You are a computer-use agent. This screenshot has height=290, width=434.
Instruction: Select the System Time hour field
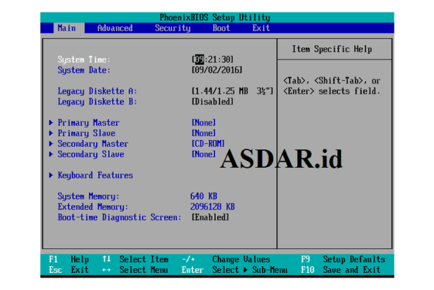pos(199,60)
